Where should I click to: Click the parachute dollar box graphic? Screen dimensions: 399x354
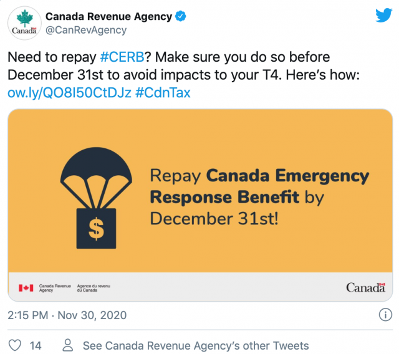coord(96,198)
